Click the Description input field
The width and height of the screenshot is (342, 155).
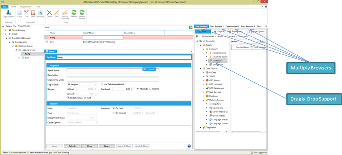113,75
